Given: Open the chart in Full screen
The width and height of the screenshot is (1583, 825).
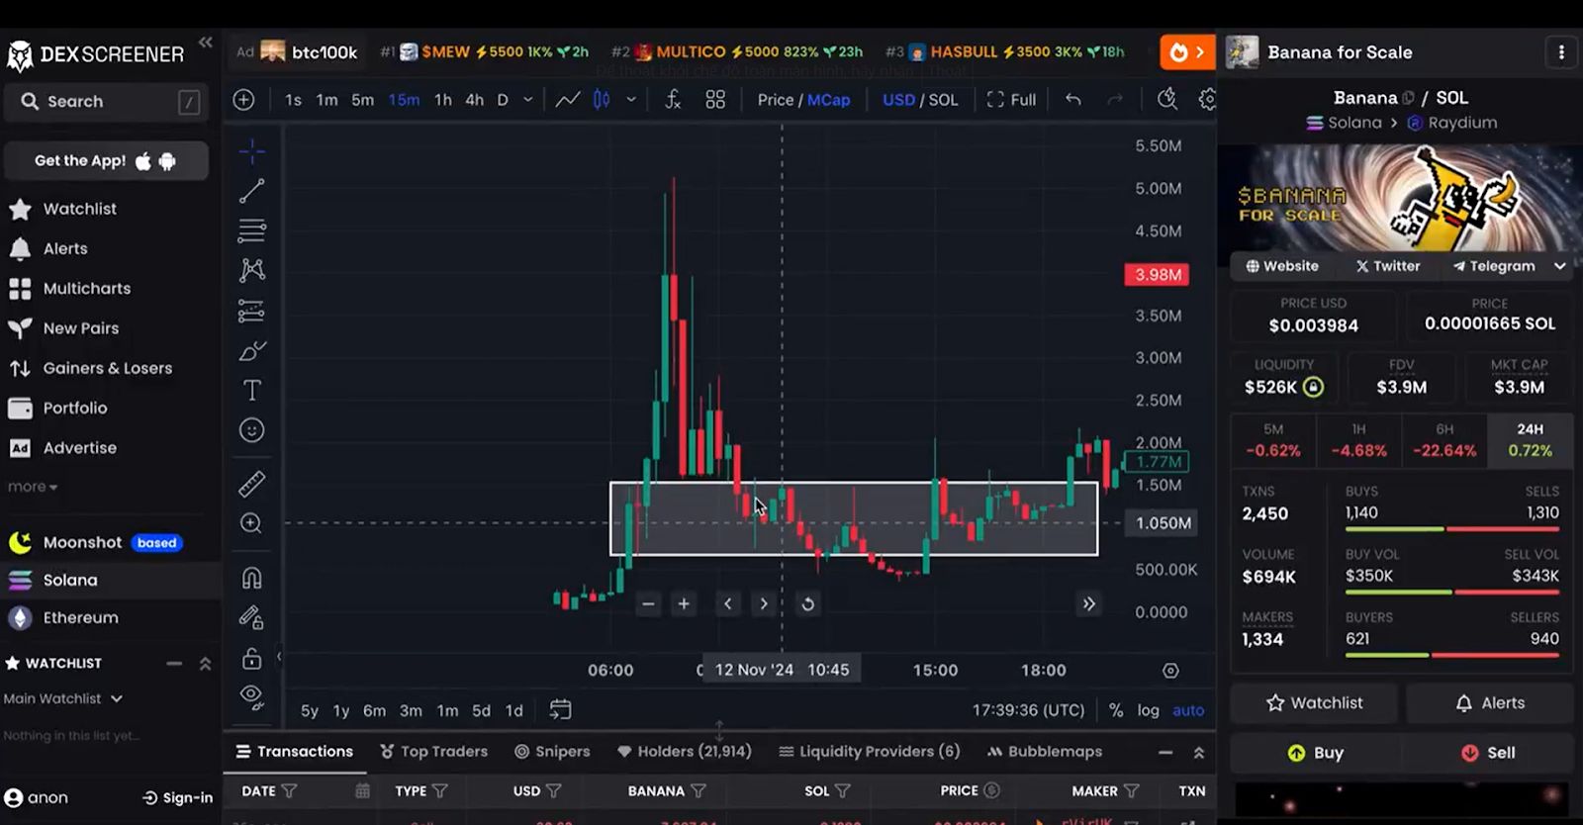Looking at the screenshot, I should tap(1011, 100).
